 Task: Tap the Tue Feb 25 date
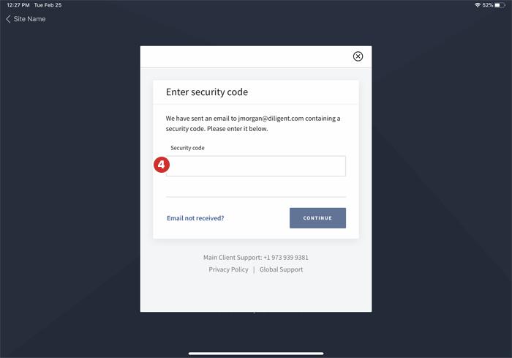48,5
